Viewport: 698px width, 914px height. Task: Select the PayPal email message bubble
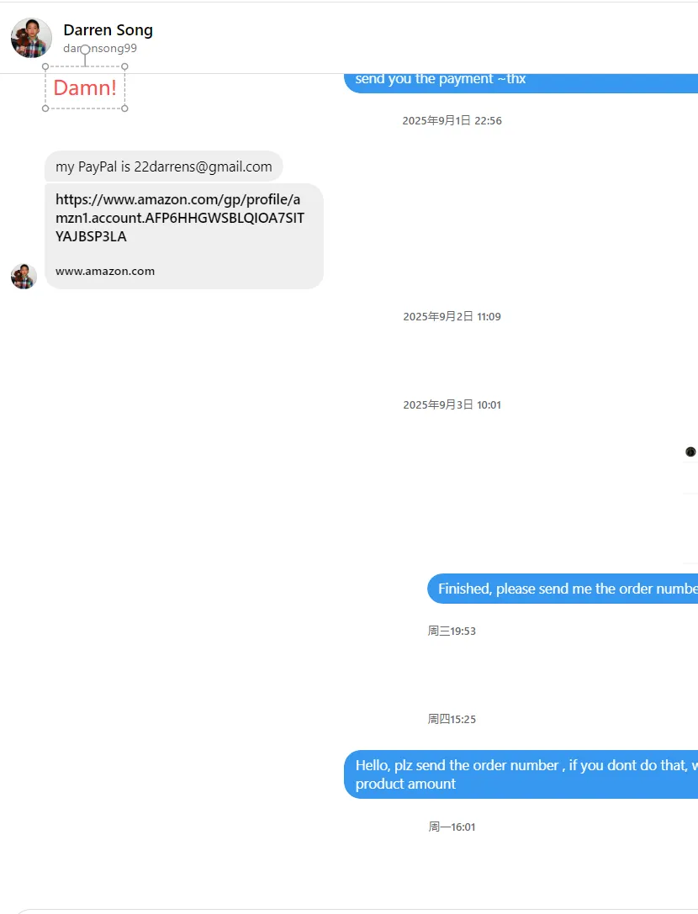[164, 166]
